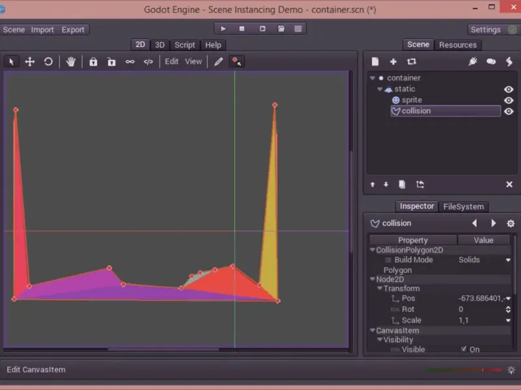Delete node with the X icon

pos(509,185)
